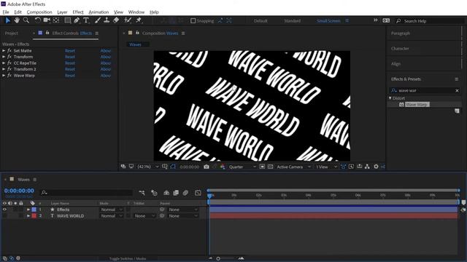The width and height of the screenshot is (467, 262).
Task: Enable motion blur icon in timeline
Action: (x=185, y=193)
